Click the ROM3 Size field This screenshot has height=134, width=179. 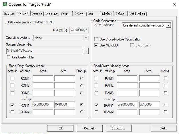pyautogui.click(x=65, y=93)
